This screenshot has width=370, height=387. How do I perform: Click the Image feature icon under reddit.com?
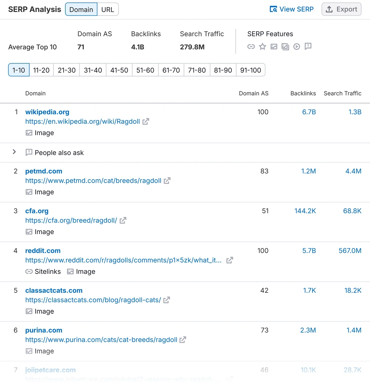tap(70, 272)
